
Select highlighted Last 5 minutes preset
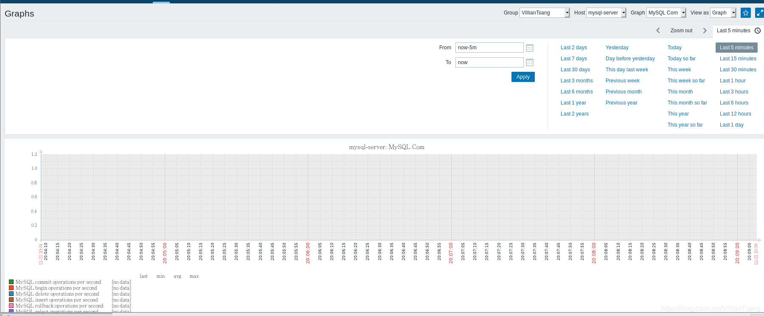coord(736,48)
